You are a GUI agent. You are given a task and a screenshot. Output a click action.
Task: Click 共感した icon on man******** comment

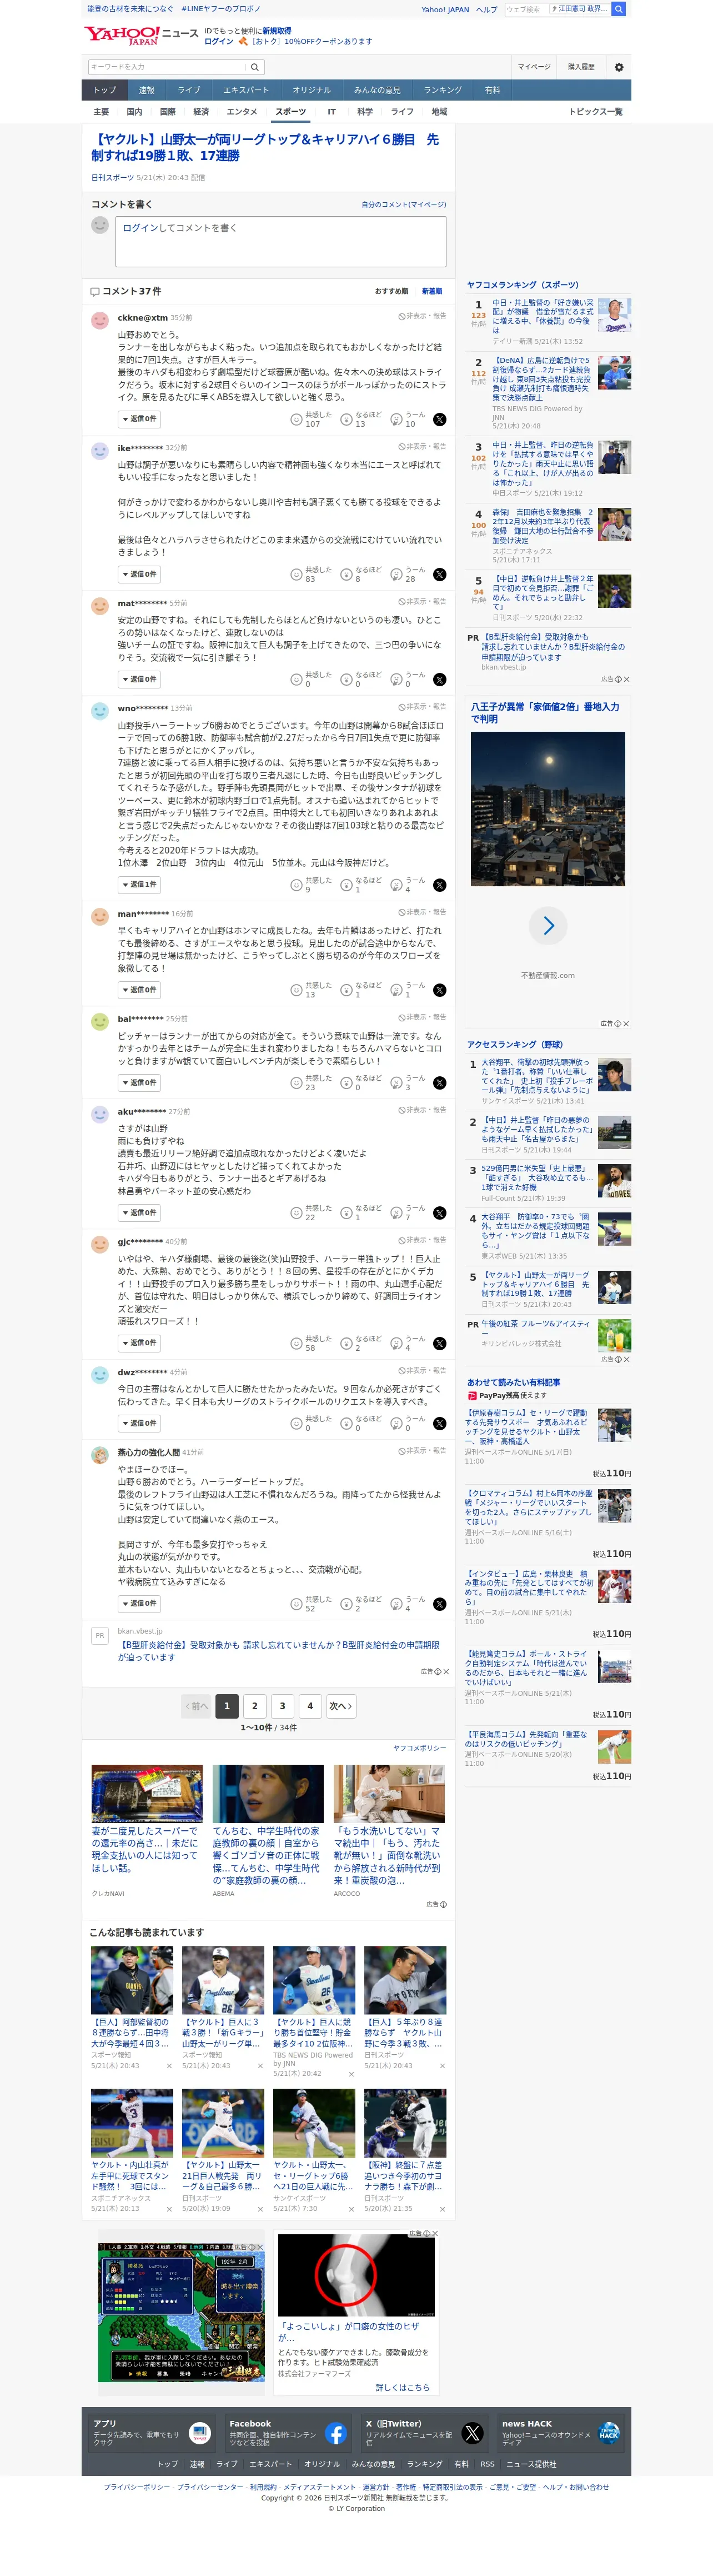pos(296,990)
